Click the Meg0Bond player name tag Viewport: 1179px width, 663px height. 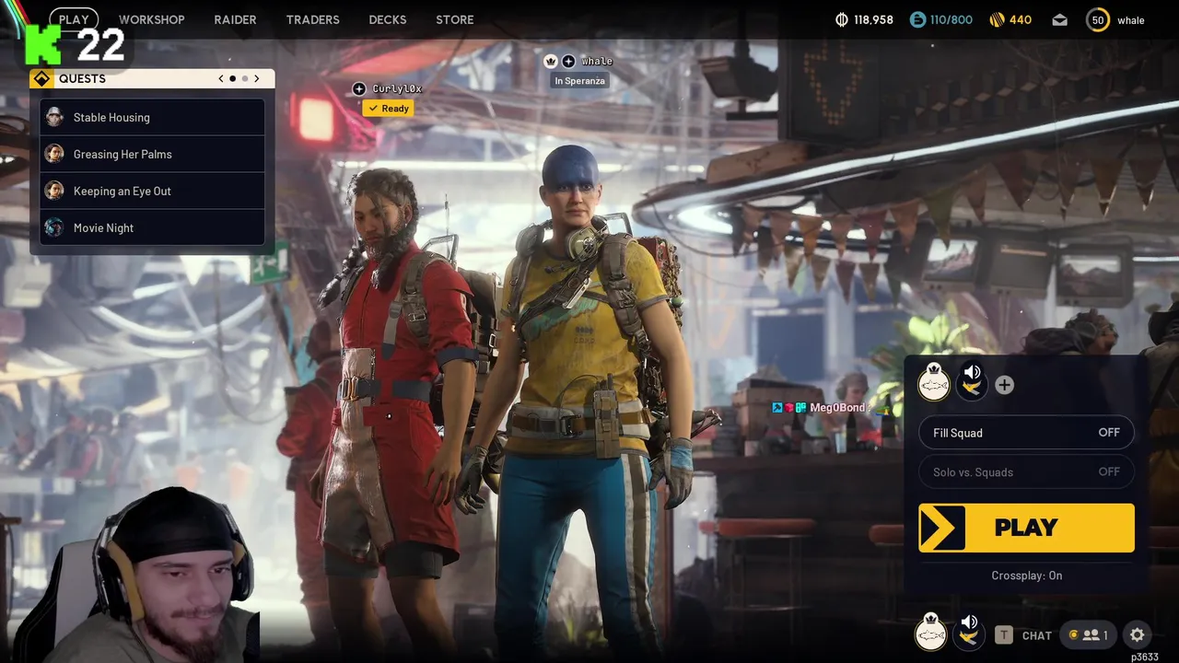tap(837, 408)
